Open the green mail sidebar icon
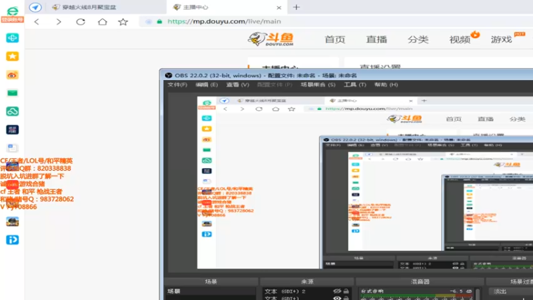The image size is (533, 300). pyautogui.click(x=12, y=93)
